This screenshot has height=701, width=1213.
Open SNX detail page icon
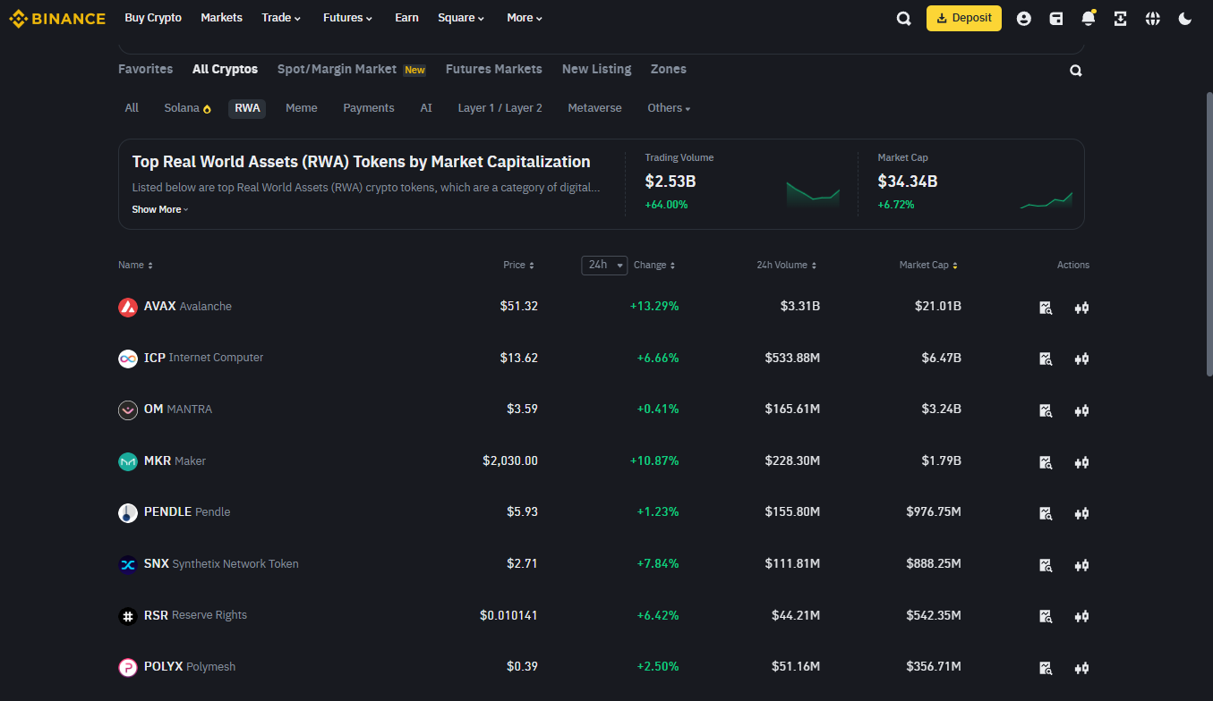[x=1046, y=565]
